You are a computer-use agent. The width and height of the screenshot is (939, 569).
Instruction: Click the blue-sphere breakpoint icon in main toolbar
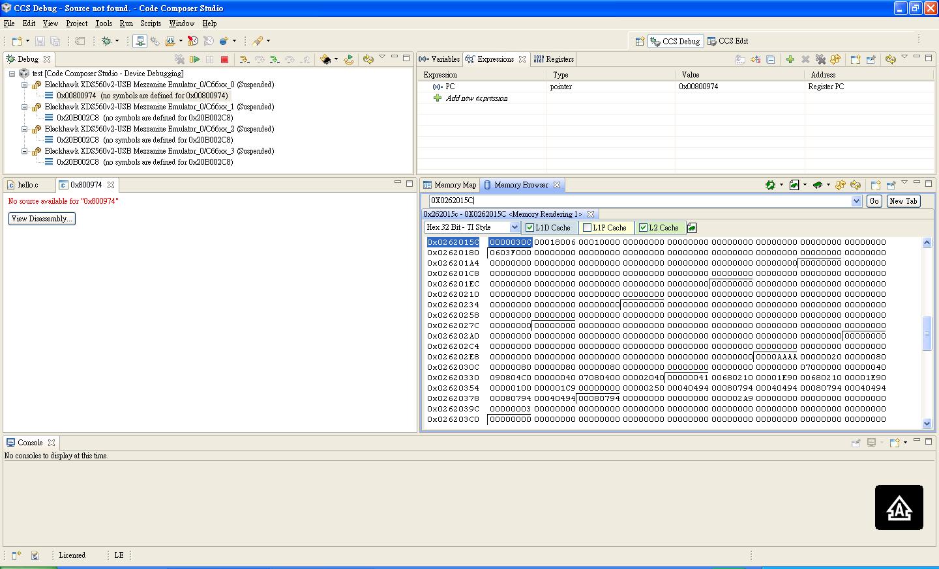pyautogui.click(x=224, y=41)
